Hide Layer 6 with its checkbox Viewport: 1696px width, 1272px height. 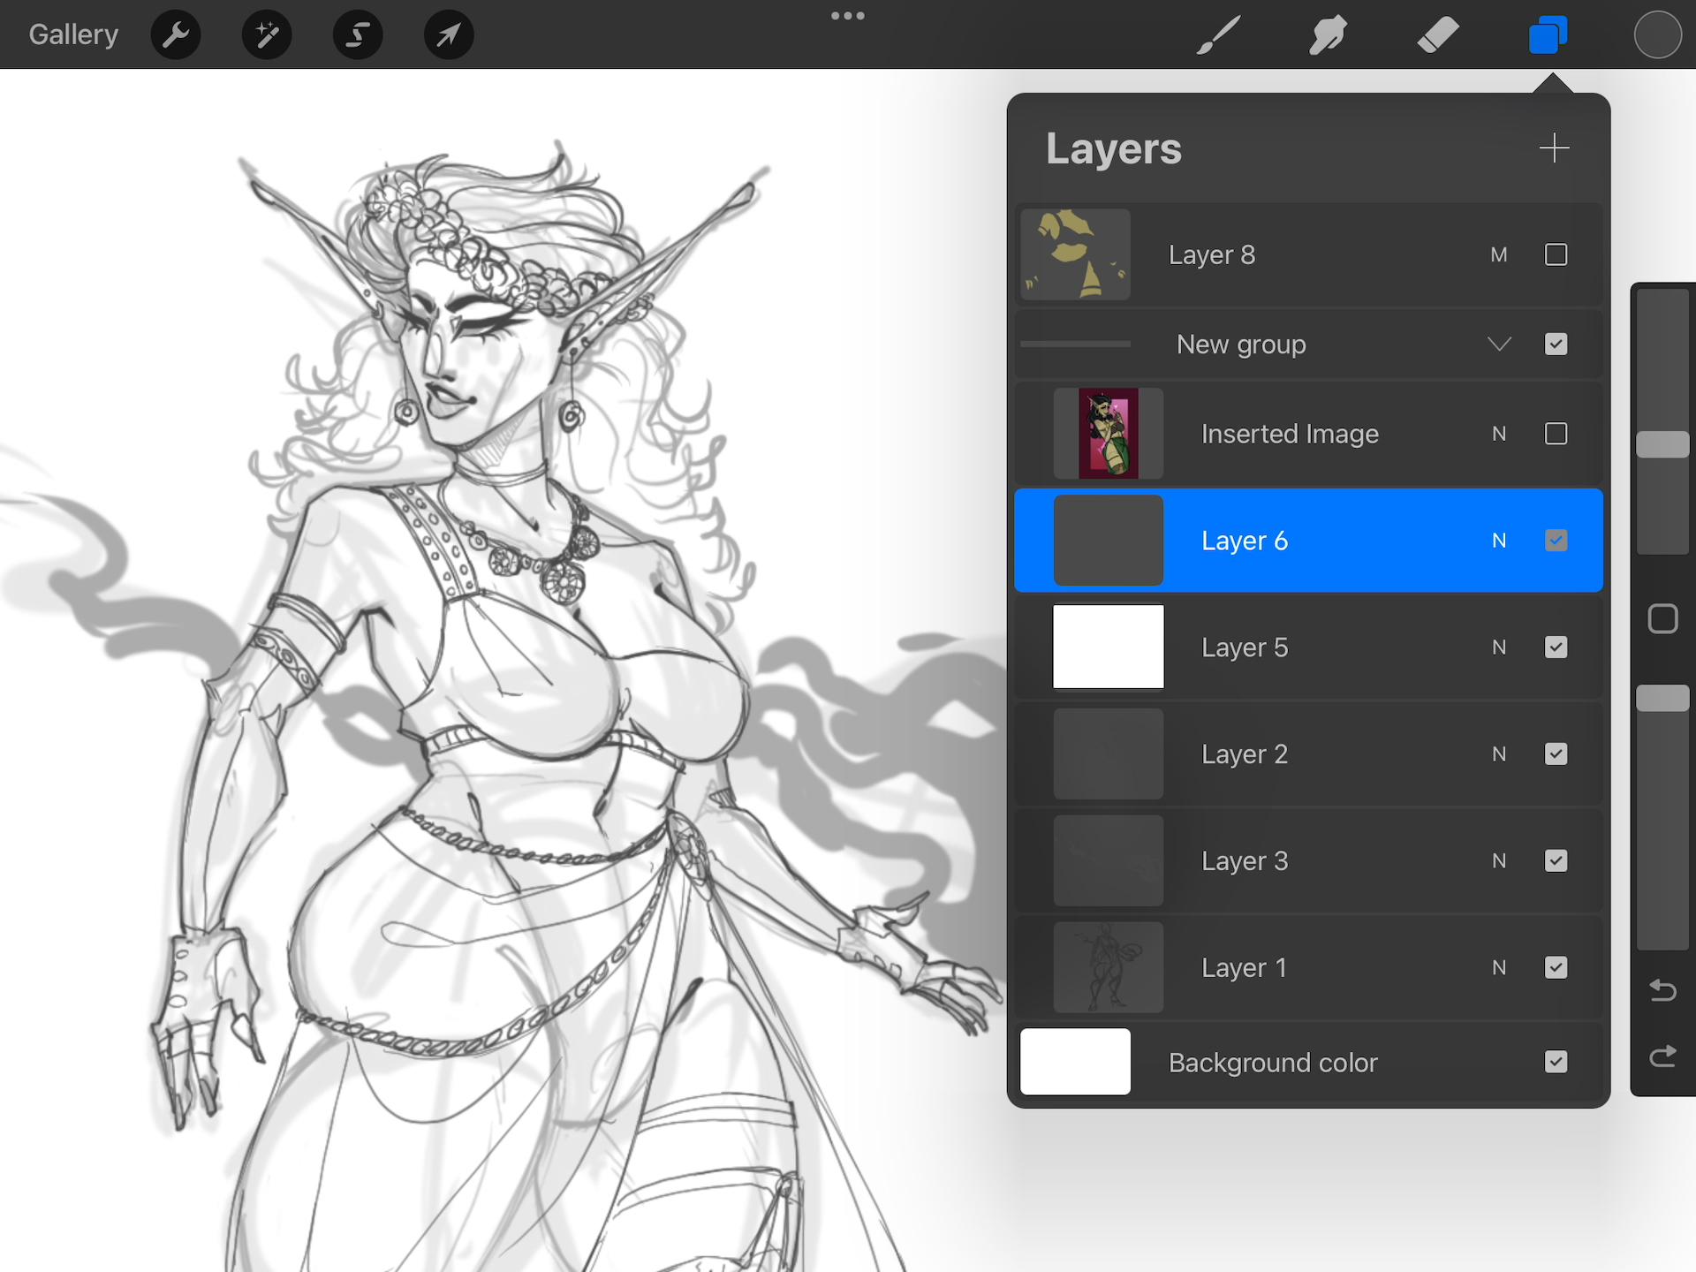coord(1556,540)
